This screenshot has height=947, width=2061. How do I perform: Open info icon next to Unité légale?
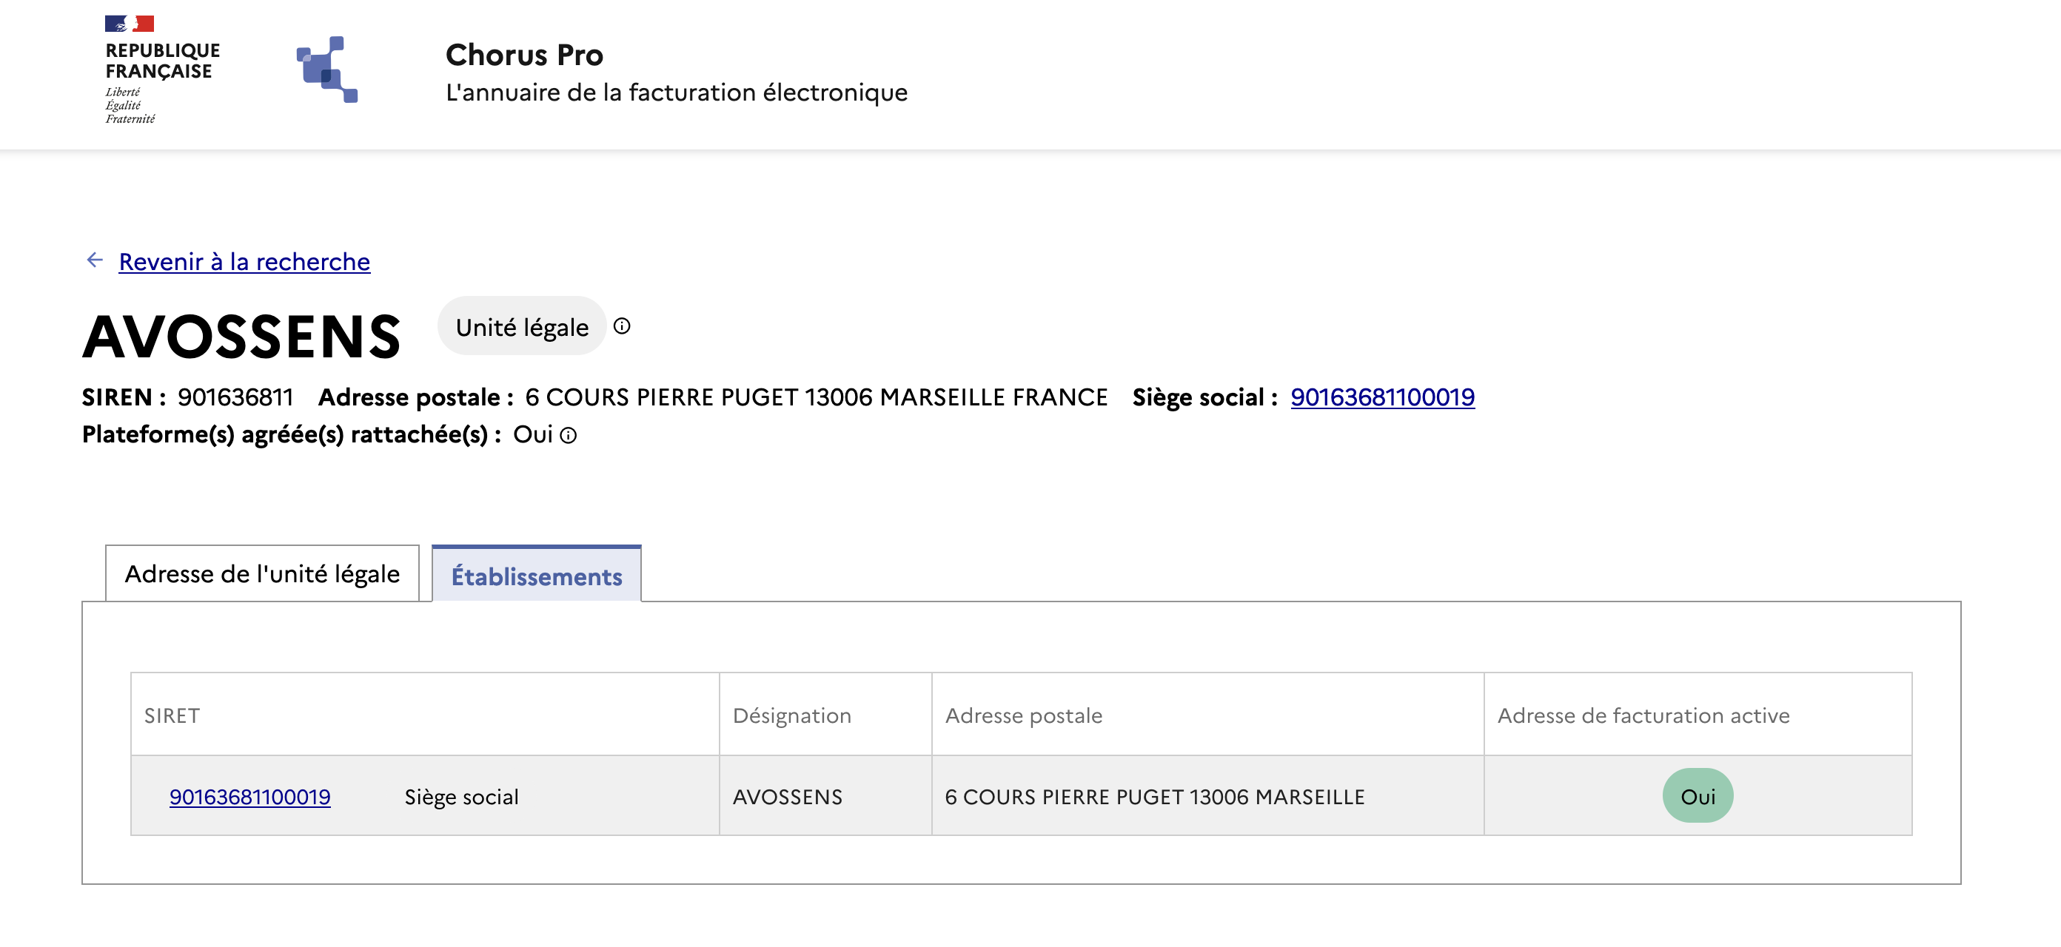622,326
